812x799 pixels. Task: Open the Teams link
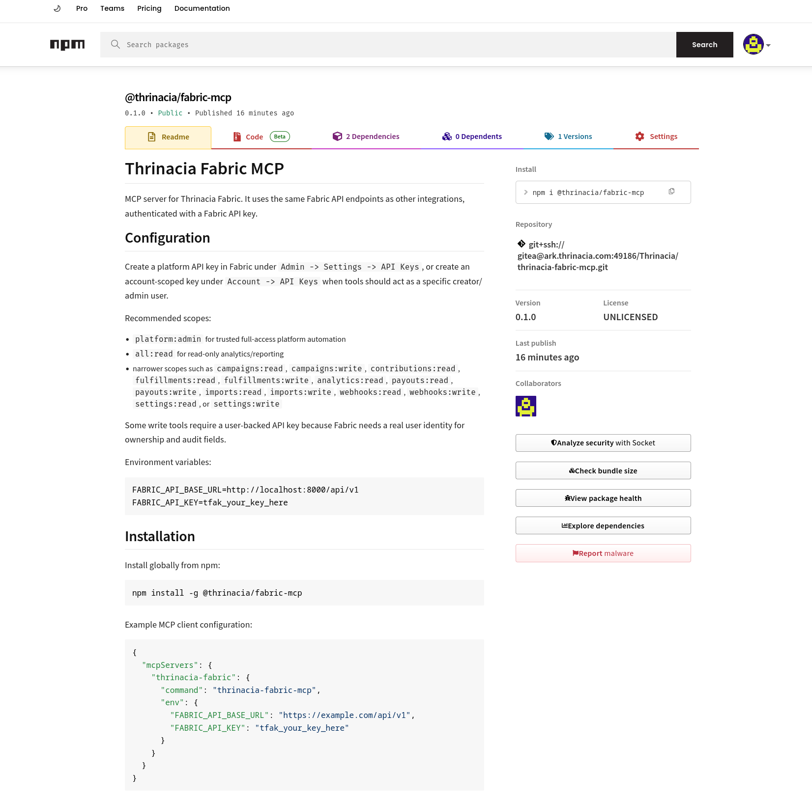click(112, 8)
